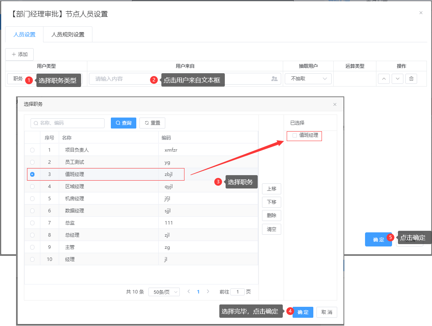Open the 不抽取 dropdown
This screenshot has height=326, width=432.
click(308, 79)
